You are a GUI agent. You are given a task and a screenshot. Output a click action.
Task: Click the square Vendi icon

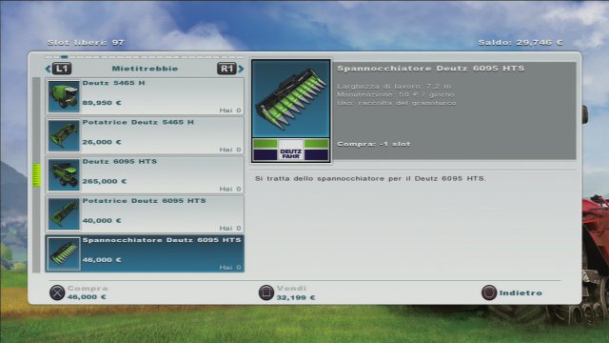[x=266, y=293]
